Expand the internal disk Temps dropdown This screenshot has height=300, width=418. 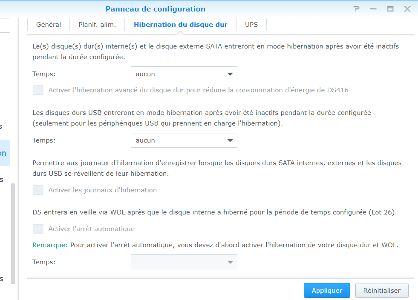pyautogui.click(x=184, y=74)
